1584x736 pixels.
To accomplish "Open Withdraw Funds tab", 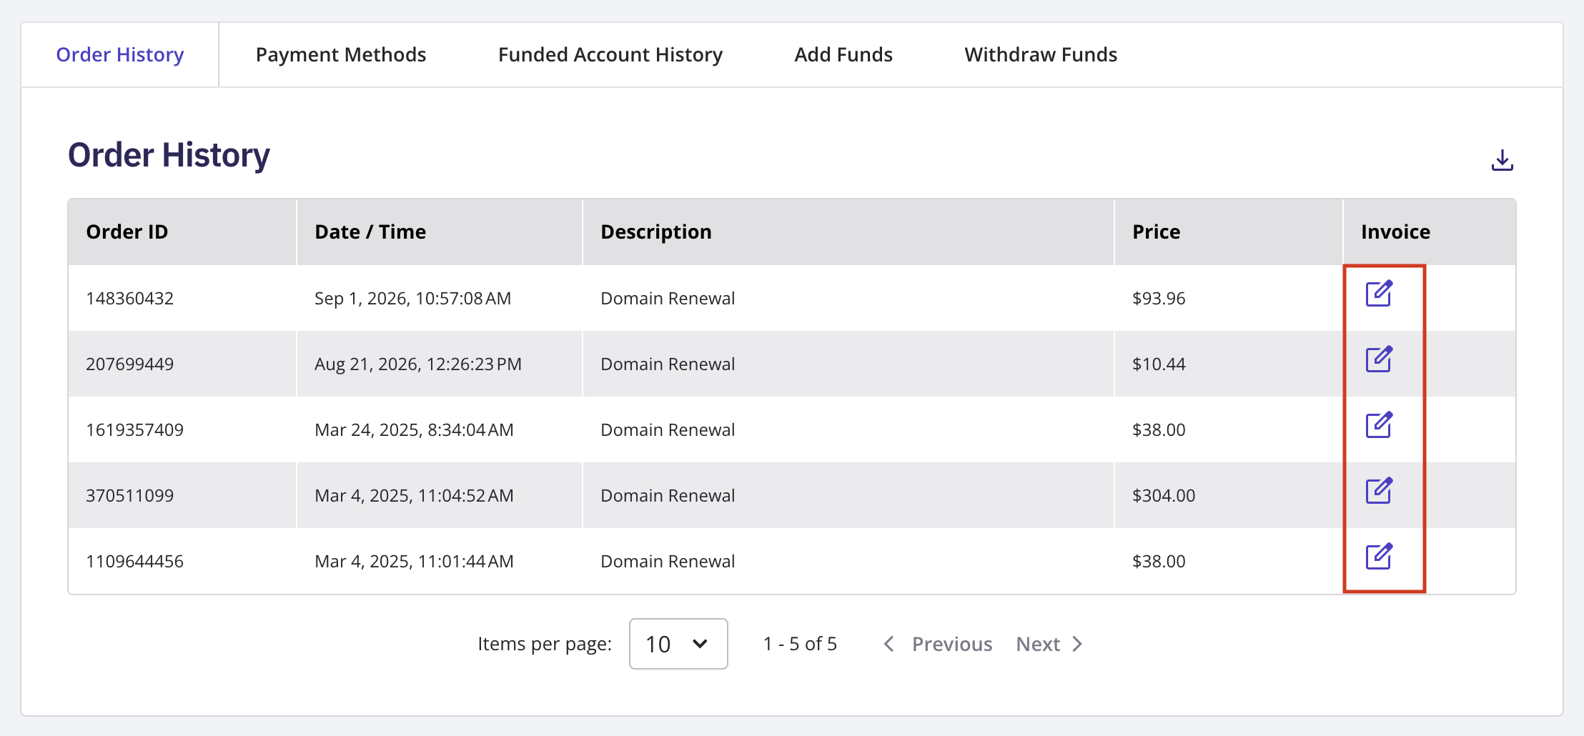I will [1041, 55].
